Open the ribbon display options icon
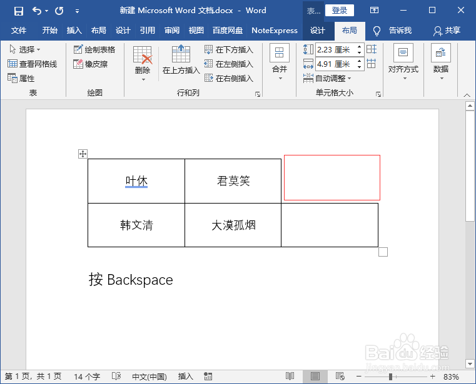Image resolution: width=476 pixels, height=384 pixels. [x=374, y=11]
